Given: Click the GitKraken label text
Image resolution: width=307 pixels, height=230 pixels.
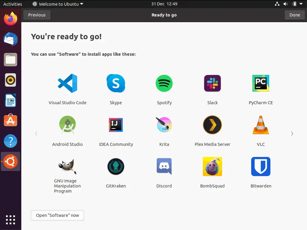Looking at the screenshot, I should point(116,186).
